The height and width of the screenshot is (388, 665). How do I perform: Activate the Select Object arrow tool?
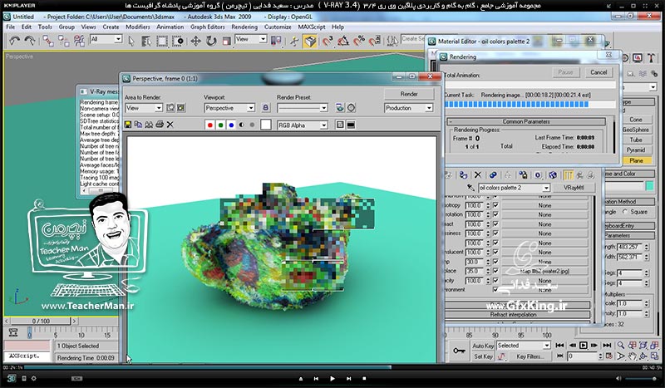(x=131, y=42)
